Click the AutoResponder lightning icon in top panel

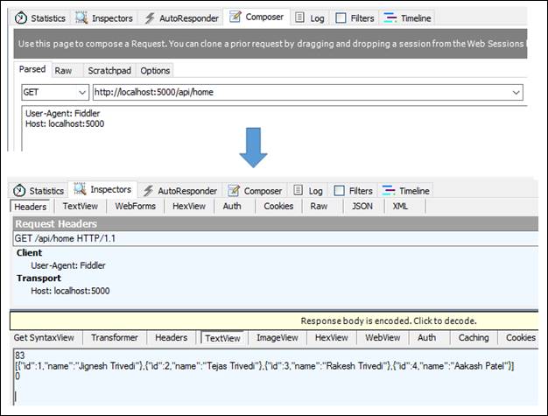coord(150,18)
